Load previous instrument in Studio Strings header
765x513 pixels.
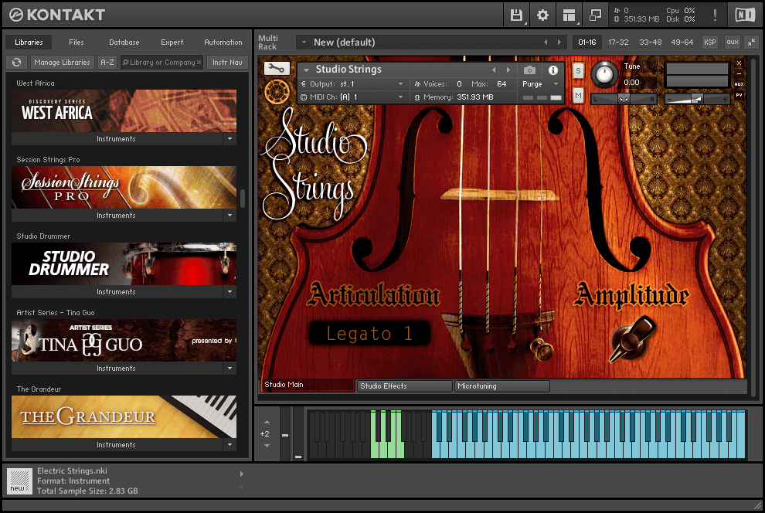[x=494, y=70]
